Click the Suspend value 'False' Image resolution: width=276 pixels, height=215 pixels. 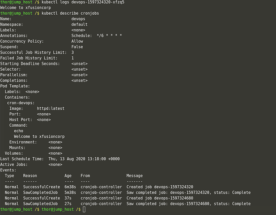(77, 47)
